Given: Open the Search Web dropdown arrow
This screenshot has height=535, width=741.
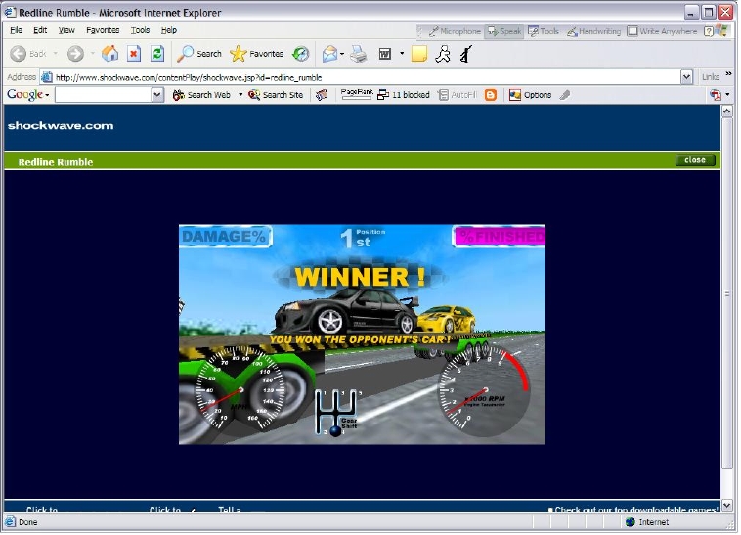Looking at the screenshot, I should (240, 95).
